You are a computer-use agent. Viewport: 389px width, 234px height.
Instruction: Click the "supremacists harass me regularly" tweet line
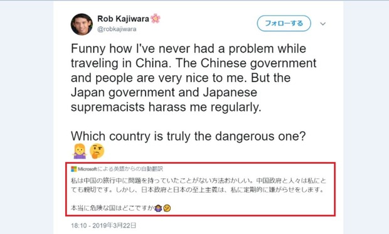(x=166, y=107)
